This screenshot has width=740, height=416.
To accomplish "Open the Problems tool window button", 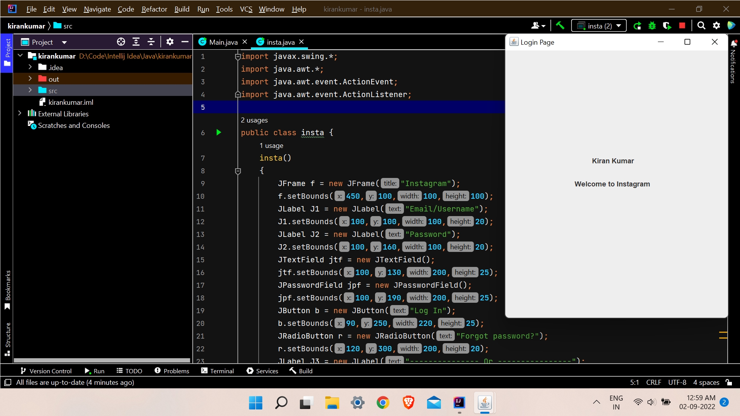I will (172, 371).
